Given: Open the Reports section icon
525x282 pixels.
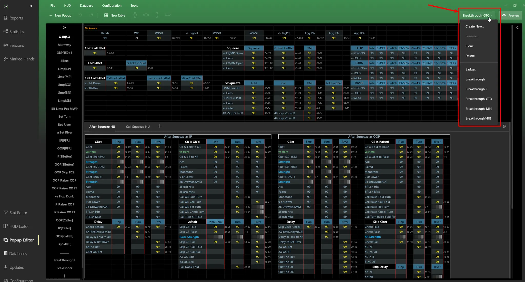Looking at the screenshot, I should pos(6,18).
